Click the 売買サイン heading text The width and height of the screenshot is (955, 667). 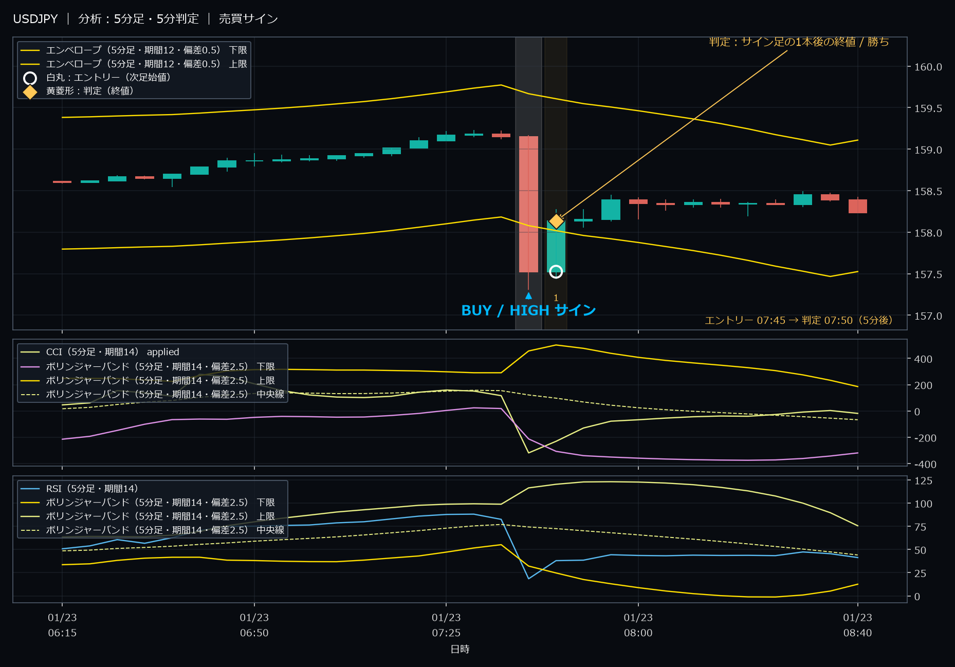pos(248,19)
